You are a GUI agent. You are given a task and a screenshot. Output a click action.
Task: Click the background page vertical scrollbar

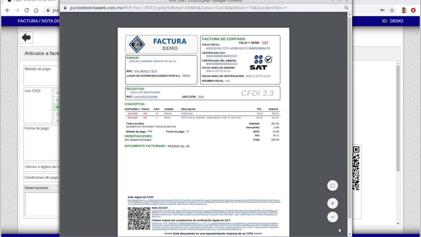398,118
